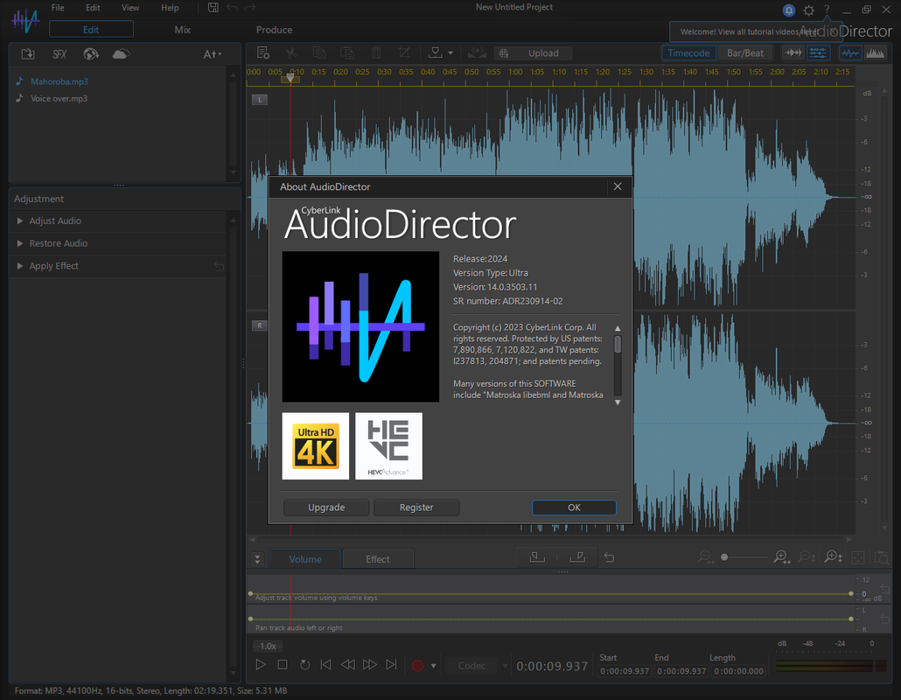
Task: Click OK in the About dialog
Action: click(574, 507)
